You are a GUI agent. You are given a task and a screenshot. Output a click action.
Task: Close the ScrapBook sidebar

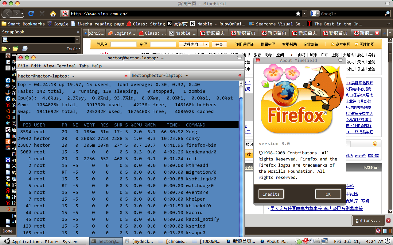tap(78, 32)
